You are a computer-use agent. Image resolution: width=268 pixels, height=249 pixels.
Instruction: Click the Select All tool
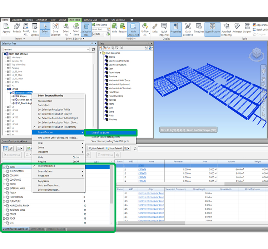pyautogui.click(x=66, y=29)
